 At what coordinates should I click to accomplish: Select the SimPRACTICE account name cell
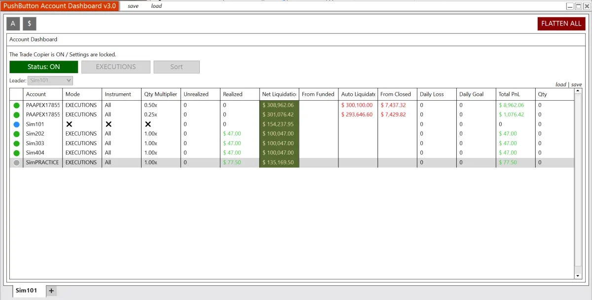coord(43,162)
